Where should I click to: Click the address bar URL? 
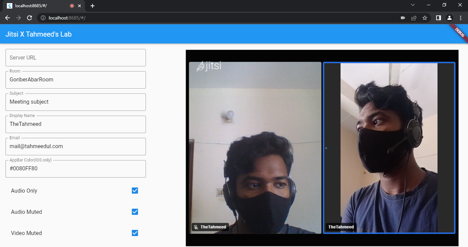pos(67,18)
